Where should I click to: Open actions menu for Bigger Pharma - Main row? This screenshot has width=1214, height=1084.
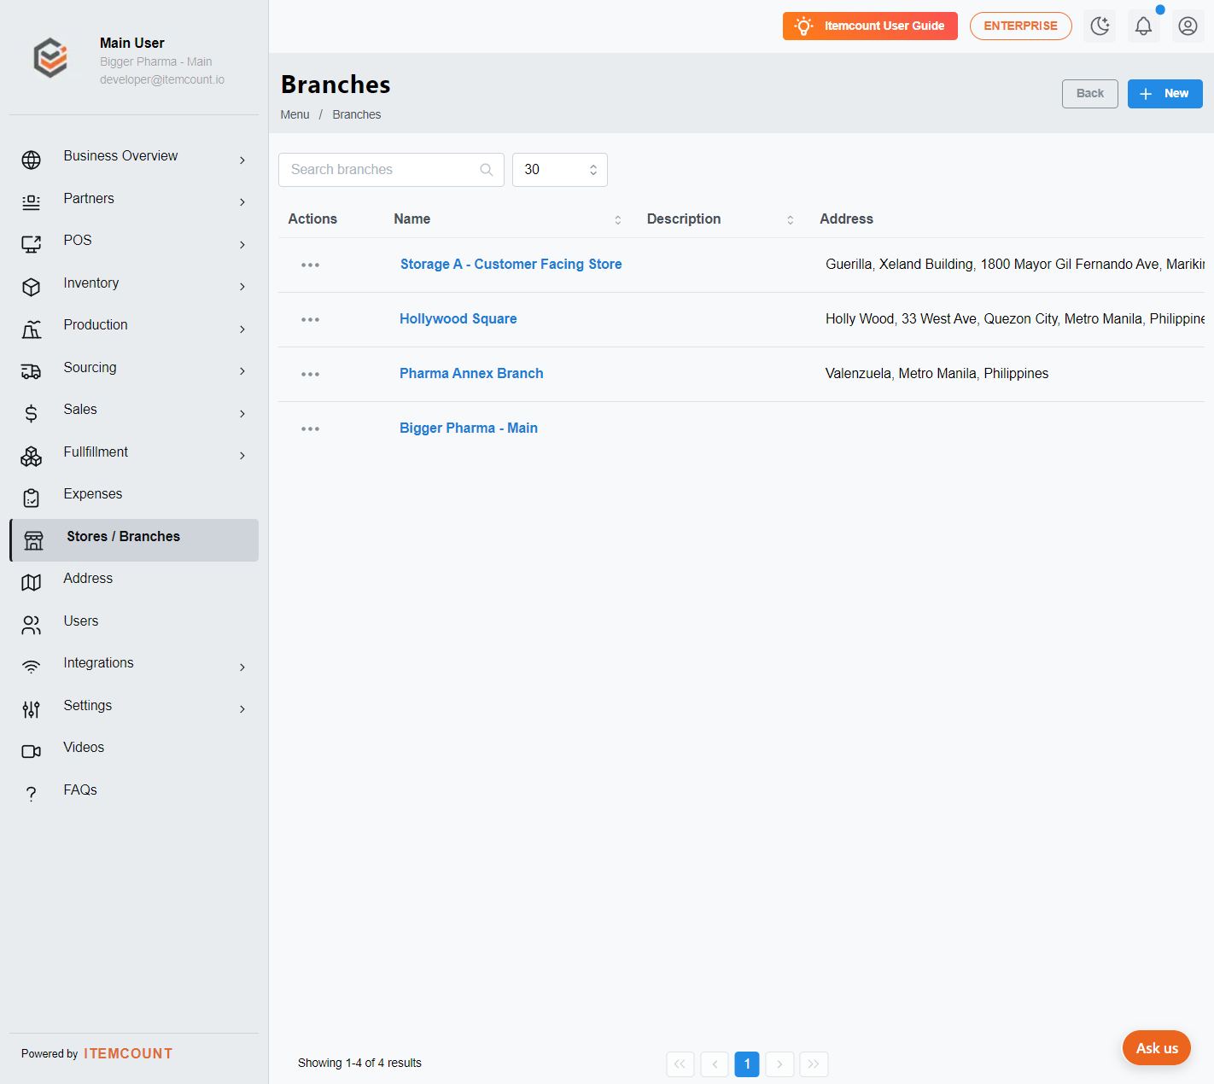(310, 428)
